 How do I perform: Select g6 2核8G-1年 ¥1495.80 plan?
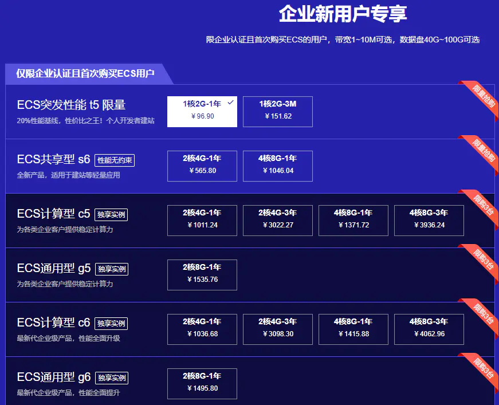pos(202,384)
